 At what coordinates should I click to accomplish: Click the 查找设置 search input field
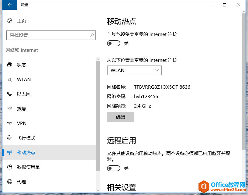[x=49, y=35]
